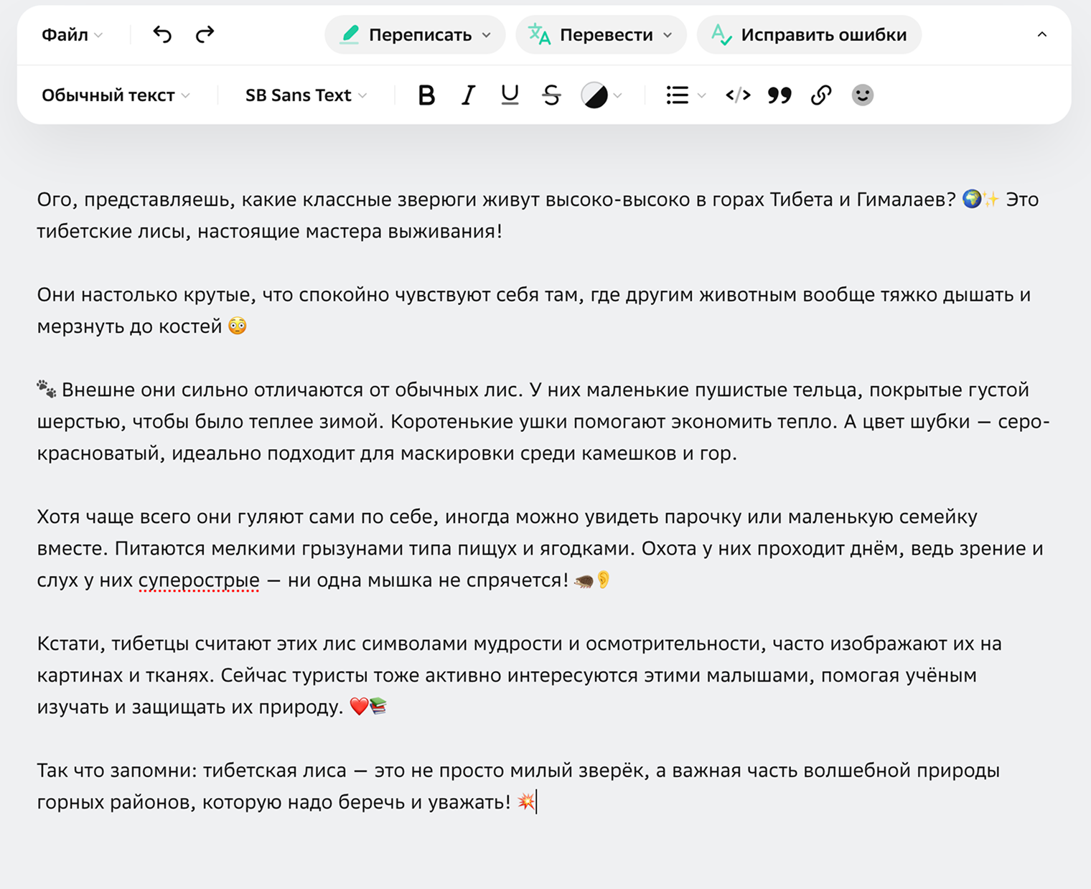Apply italic formatting
This screenshot has width=1091, height=889.
[x=467, y=94]
